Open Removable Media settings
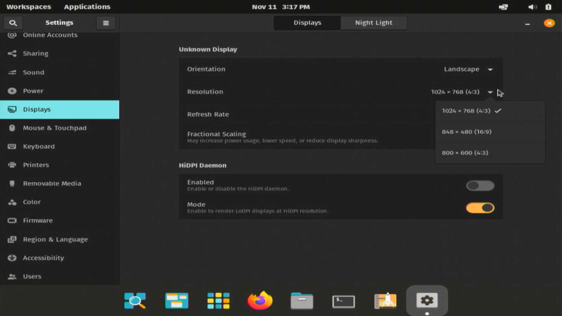The width and height of the screenshot is (562, 316). [x=60, y=183]
